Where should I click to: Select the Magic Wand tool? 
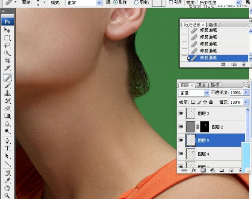pos(7,53)
